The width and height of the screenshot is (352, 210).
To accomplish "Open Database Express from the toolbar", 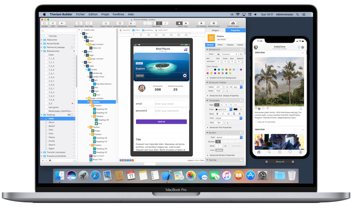I will (x=120, y=23).
